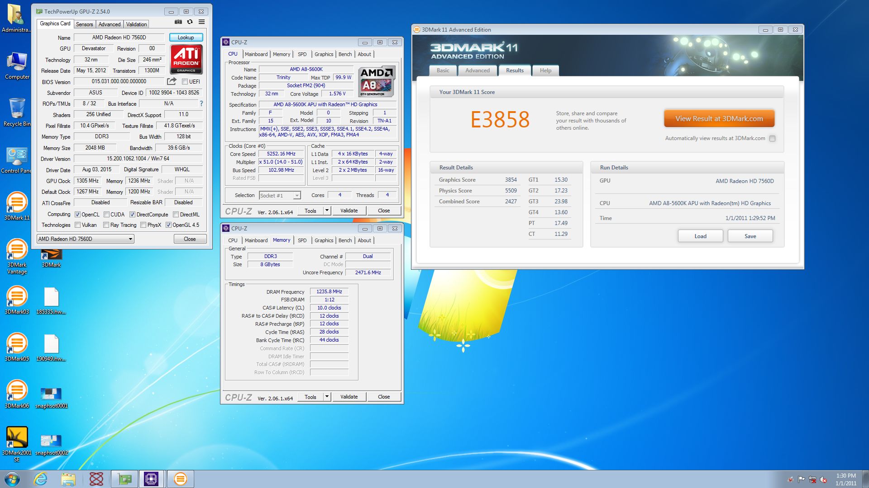Launch the 3DMark05 desktop shortcut
869x488 pixels.
pos(17,347)
